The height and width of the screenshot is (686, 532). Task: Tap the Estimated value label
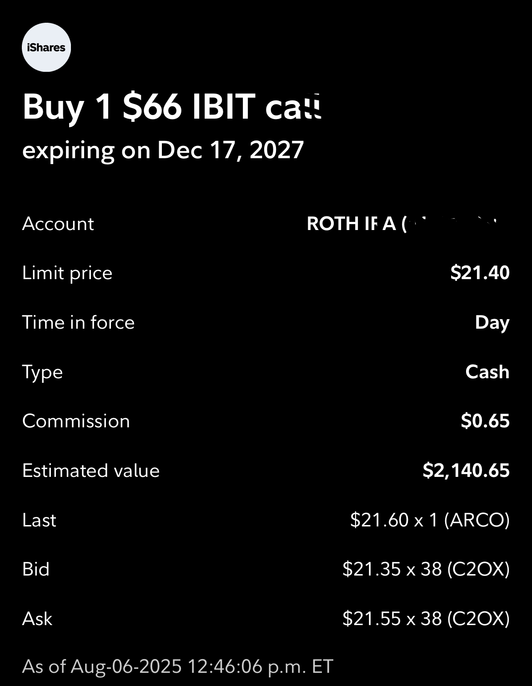coord(91,471)
